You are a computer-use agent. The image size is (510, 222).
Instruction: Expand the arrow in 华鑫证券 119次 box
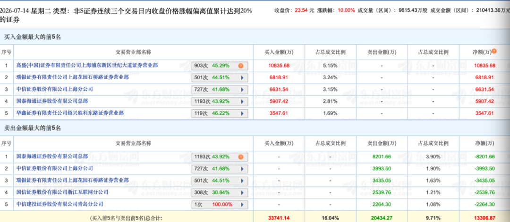tap(242, 114)
